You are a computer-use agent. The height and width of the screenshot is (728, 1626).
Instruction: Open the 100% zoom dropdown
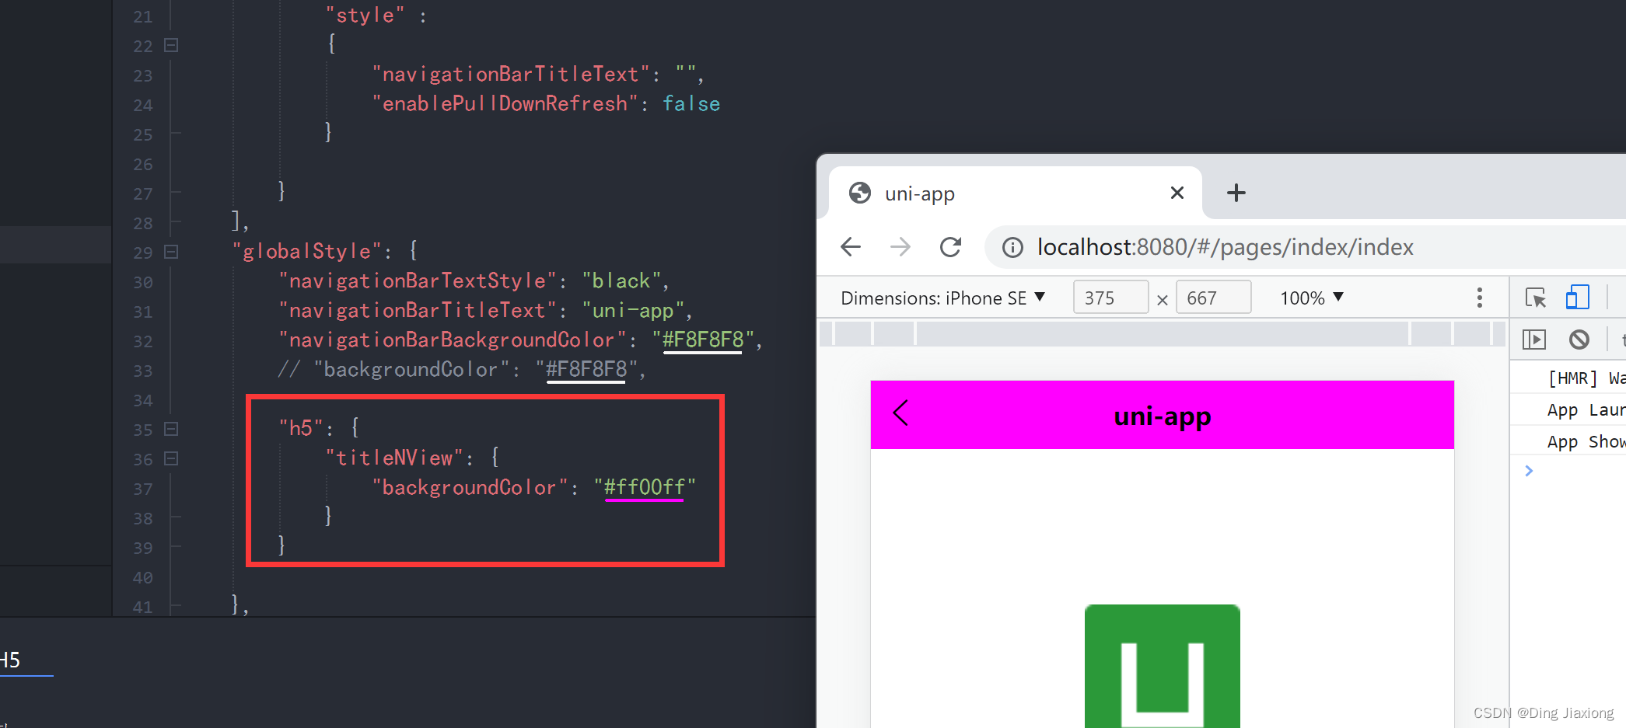(x=1312, y=298)
